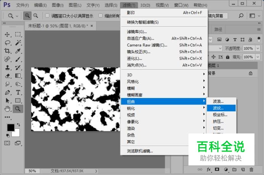
Task: Select the Clone Stamp tool
Action: 7,67
